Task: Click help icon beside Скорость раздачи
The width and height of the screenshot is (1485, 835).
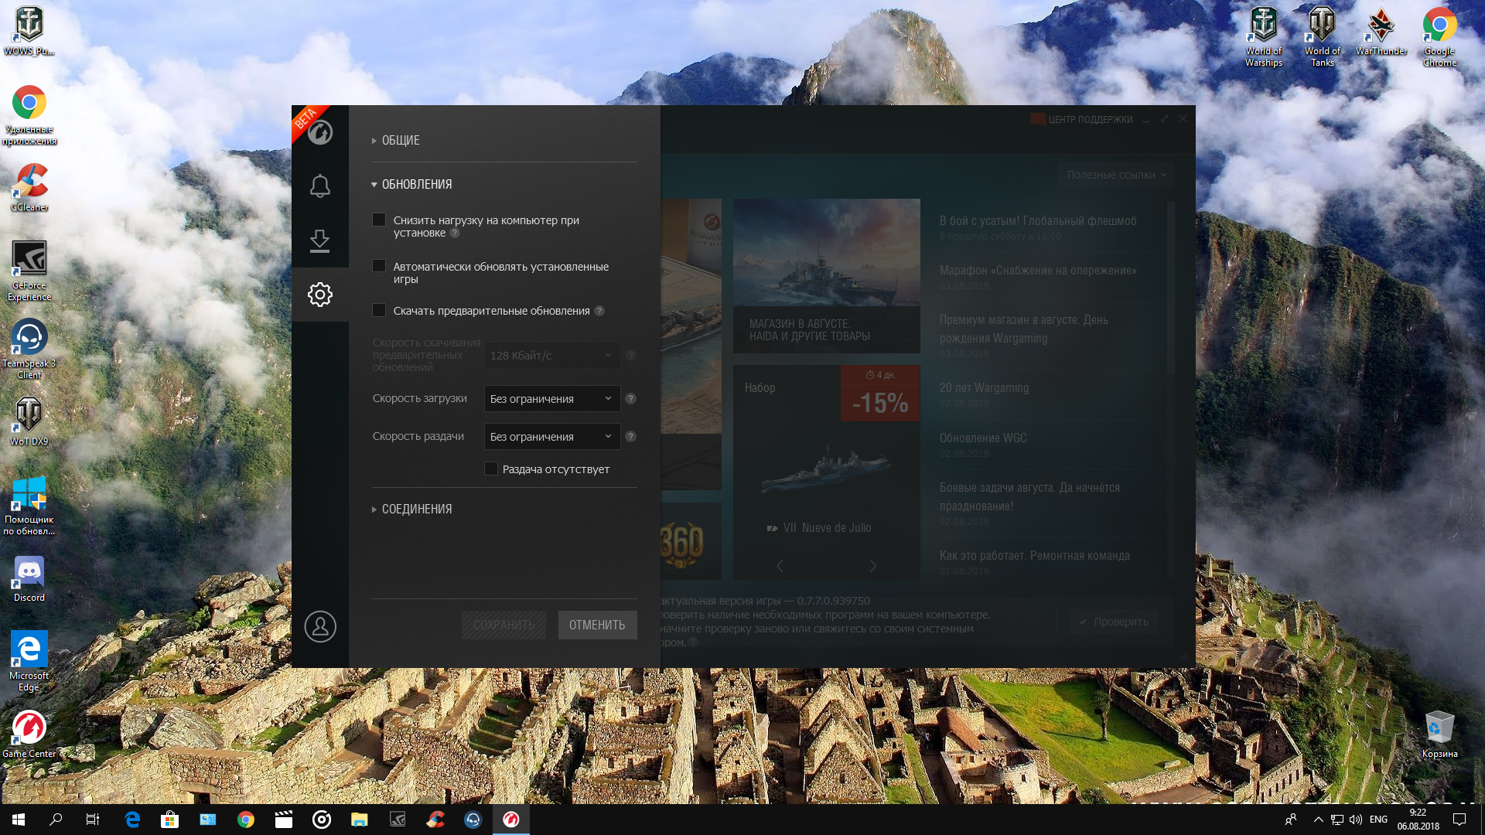Action: tap(630, 437)
